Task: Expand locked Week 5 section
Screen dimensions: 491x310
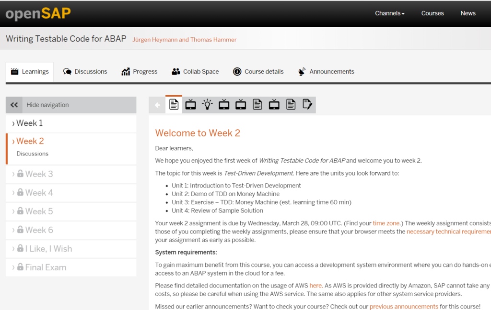Action: [x=71, y=211]
